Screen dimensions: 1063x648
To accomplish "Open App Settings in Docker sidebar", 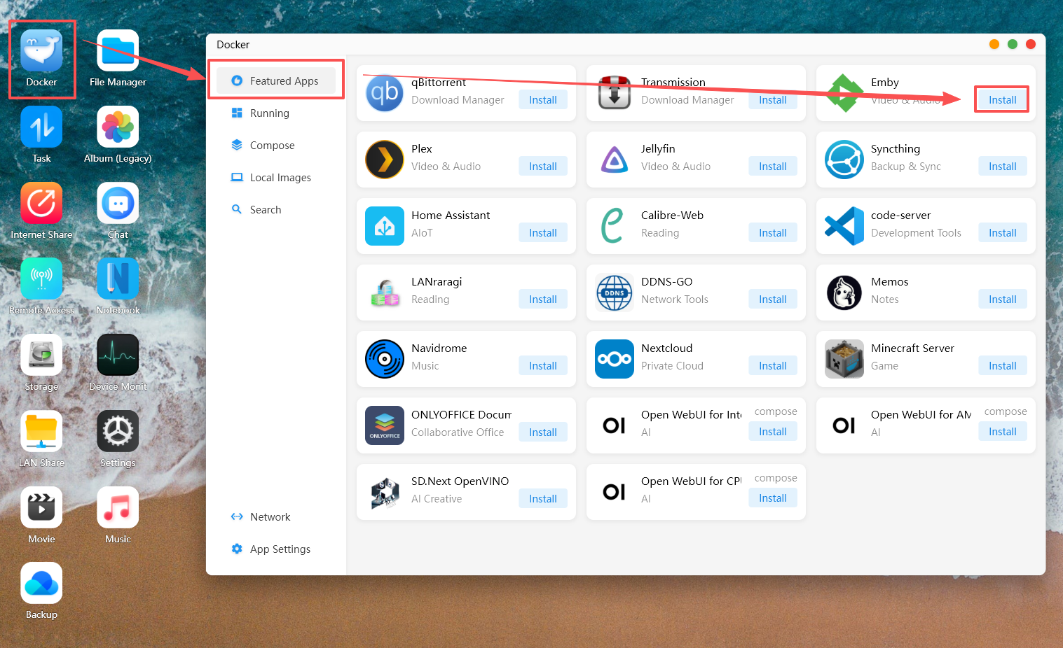I will (x=276, y=549).
